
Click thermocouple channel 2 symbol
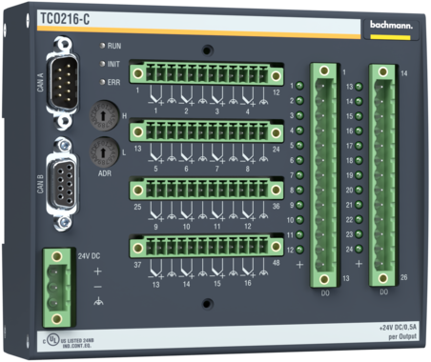pos(187,96)
